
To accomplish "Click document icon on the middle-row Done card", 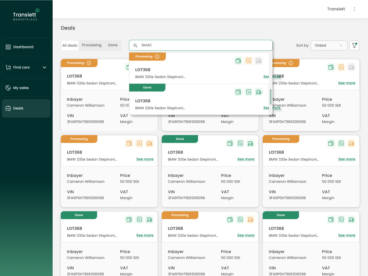I will (240, 144).
